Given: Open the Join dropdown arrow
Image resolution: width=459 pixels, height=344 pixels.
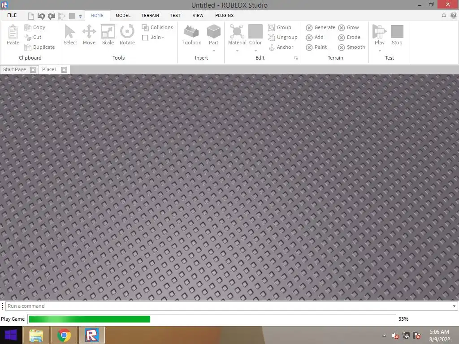Looking at the screenshot, I should coord(163,38).
